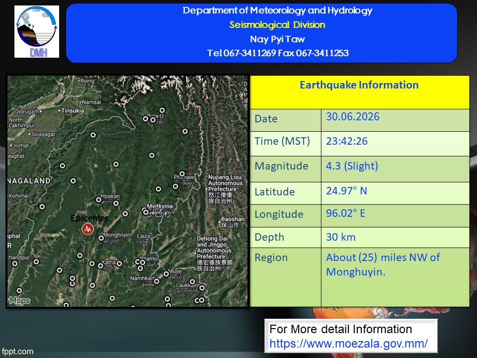Screen dimensions: 477x358
Task: Click the Jorhat label on map
Action: point(21,146)
